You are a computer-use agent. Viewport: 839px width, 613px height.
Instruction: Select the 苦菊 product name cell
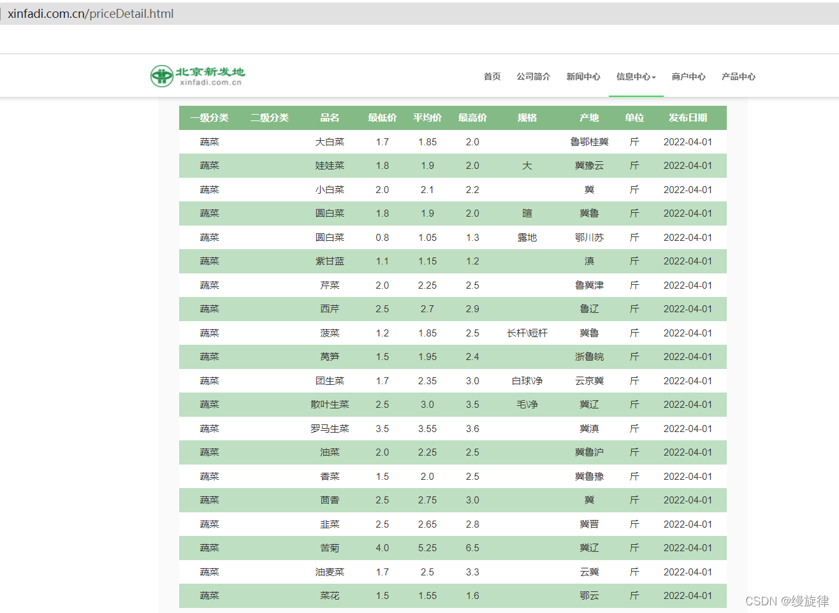[x=330, y=548]
